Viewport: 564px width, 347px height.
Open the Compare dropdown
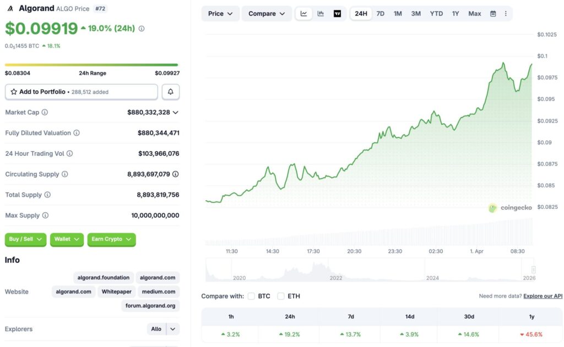point(267,14)
